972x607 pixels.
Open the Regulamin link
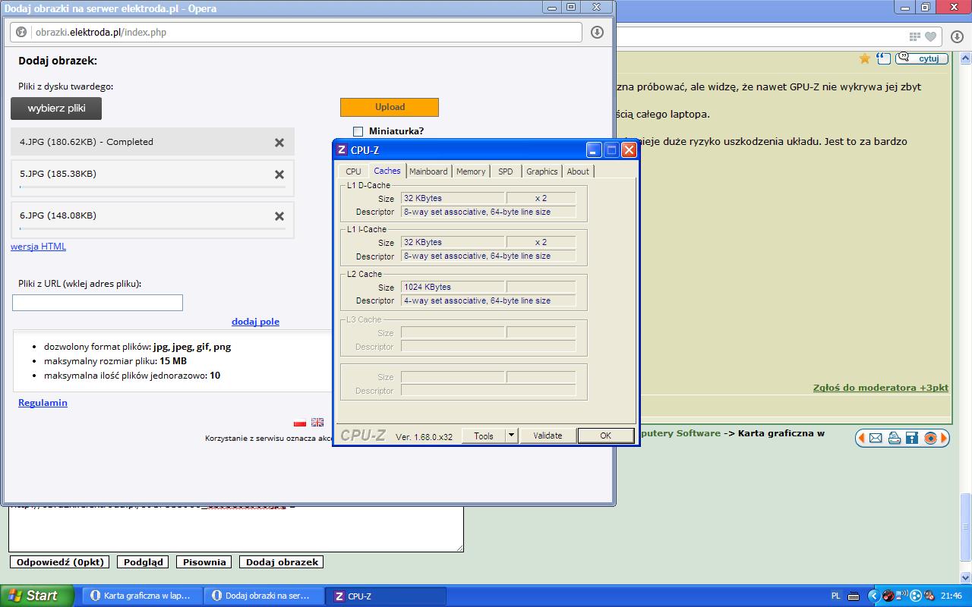(x=43, y=403)
